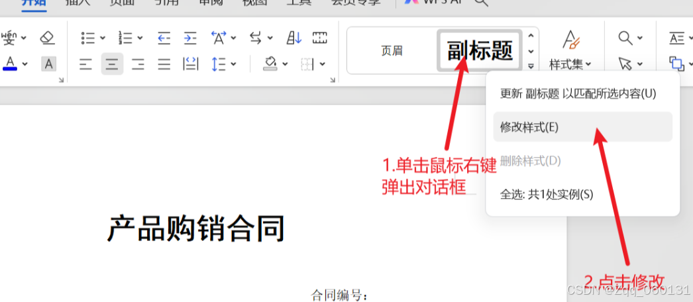Screen dimensions: 693x302
Task: Apply the blue font color A
Action: click(10, 63)
